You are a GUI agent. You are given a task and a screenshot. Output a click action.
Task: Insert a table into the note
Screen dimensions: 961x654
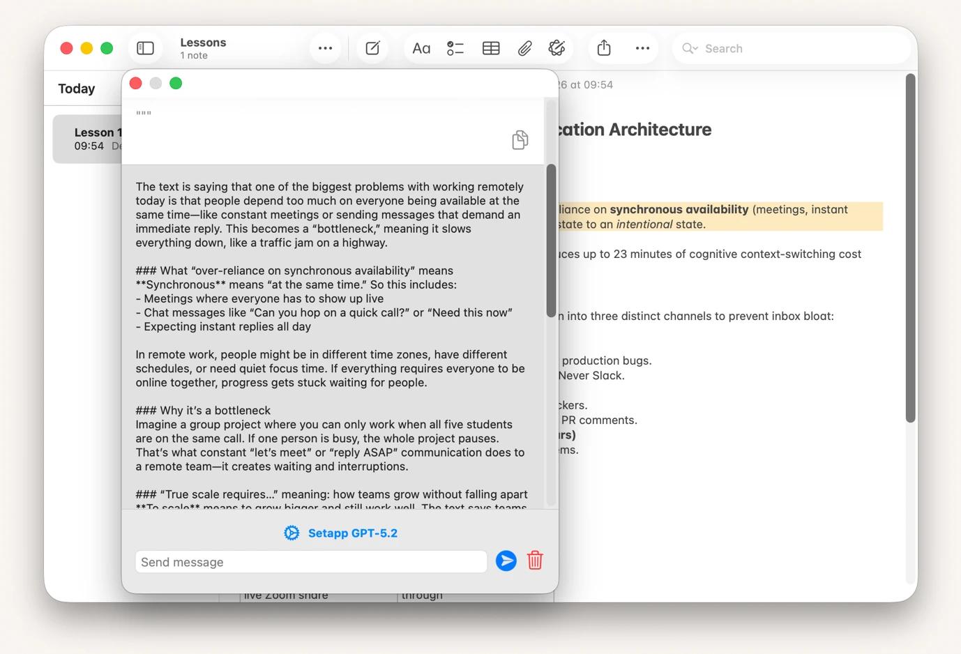[x=491, y=48]
